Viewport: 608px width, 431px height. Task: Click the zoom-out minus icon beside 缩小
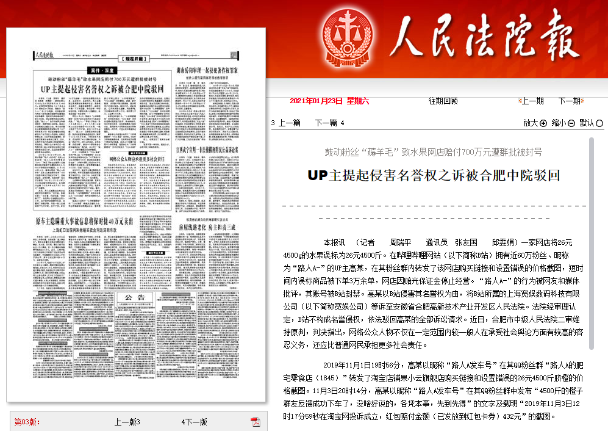click(571, 123)
